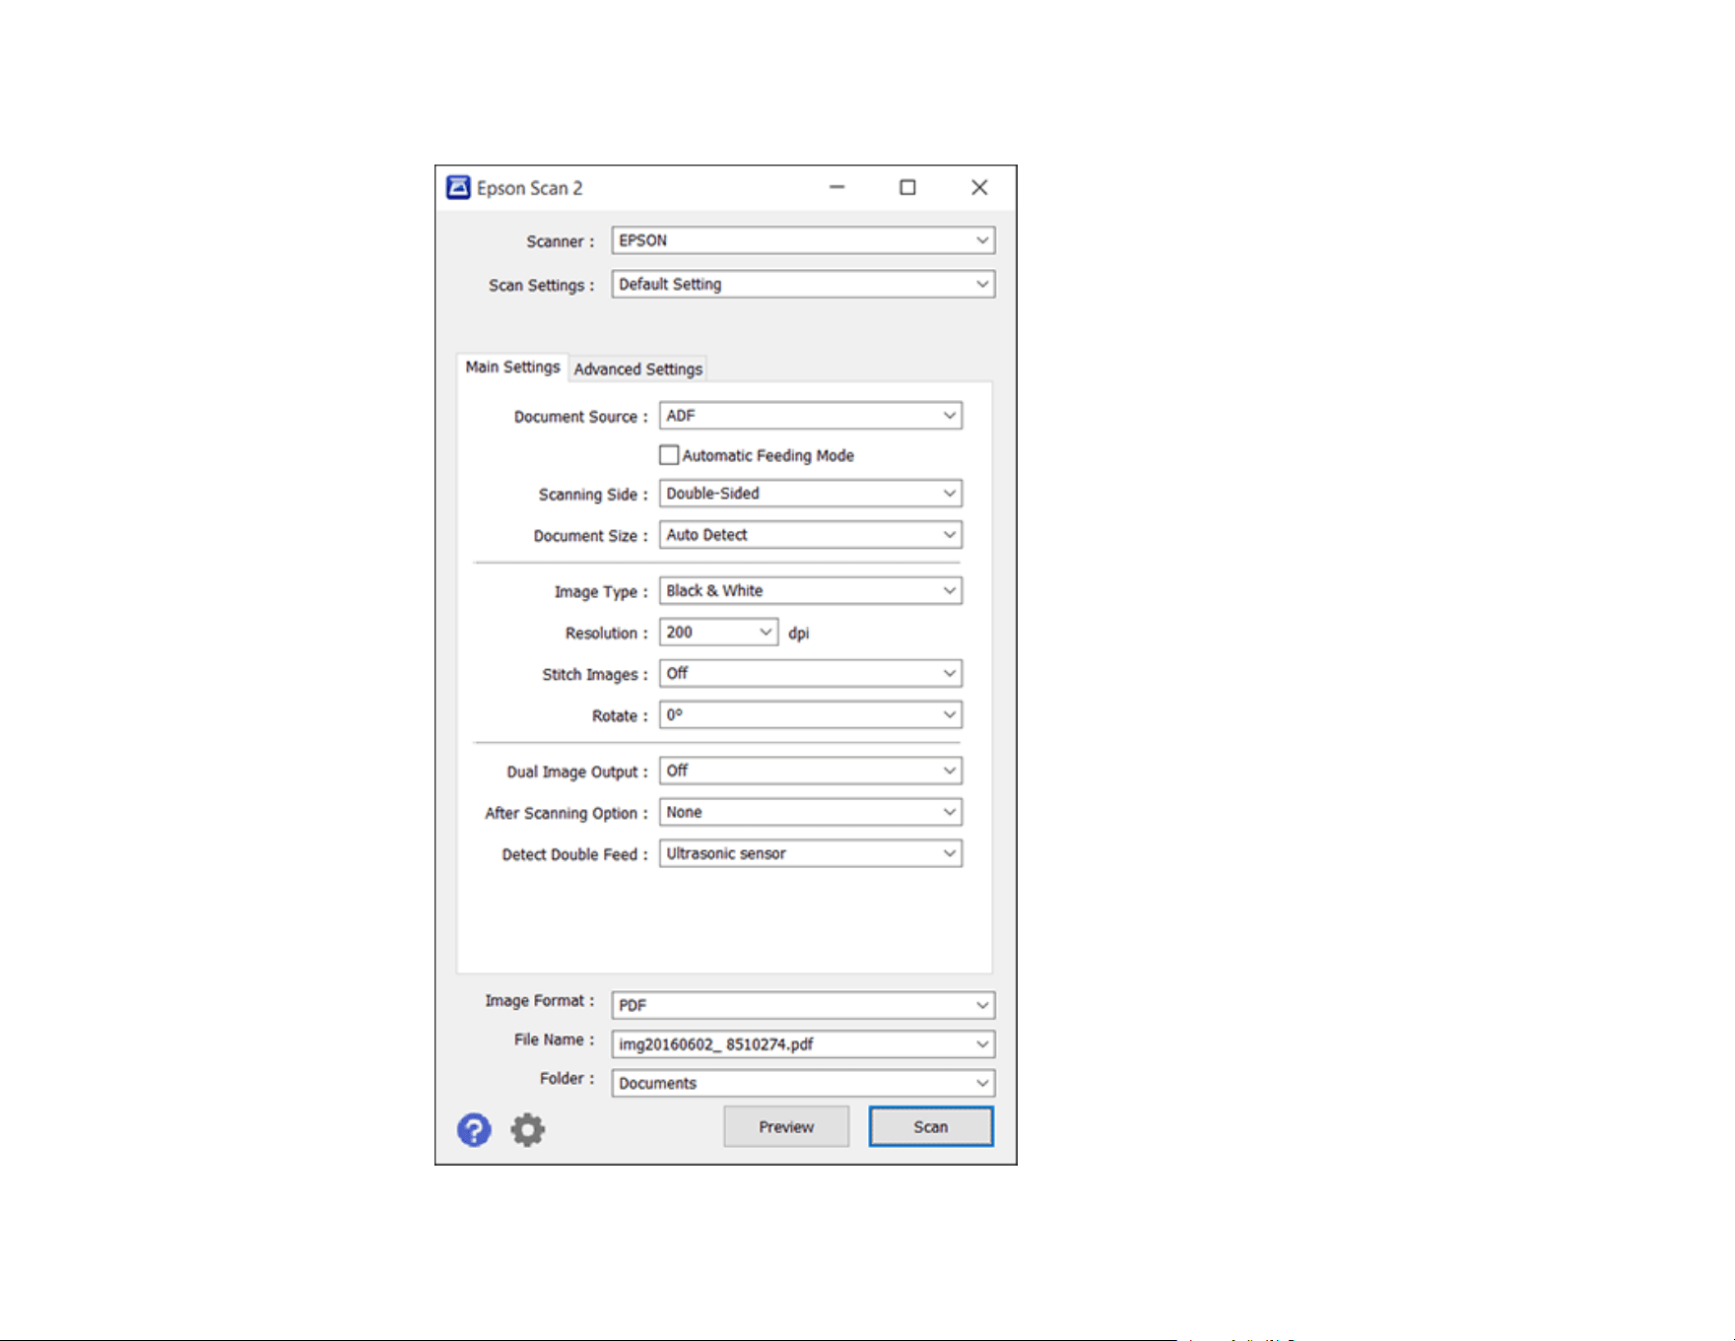Click the Scan button
1735x1341 pixels.
(x=931, y=1126)
